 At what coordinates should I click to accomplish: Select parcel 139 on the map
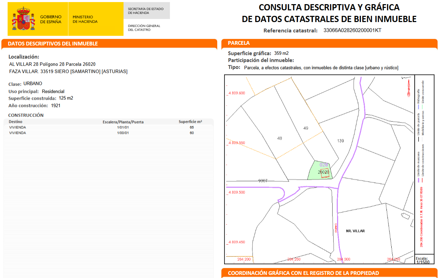341,141
